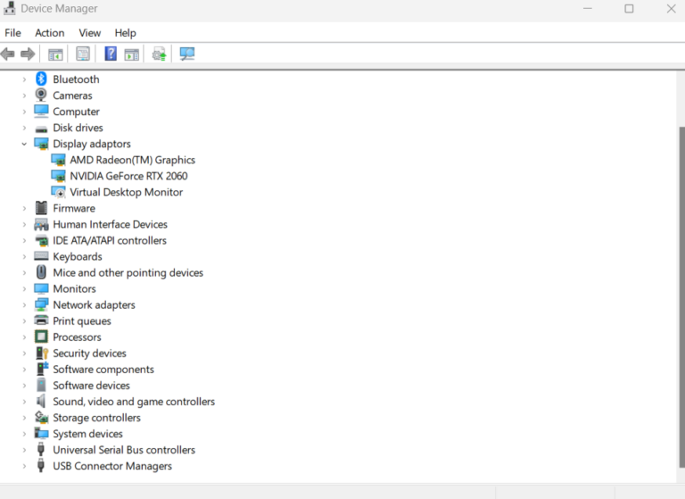Click the Update driver toolbar icon
This screenshot has width=685, height=499.
[x=160, y=54]
